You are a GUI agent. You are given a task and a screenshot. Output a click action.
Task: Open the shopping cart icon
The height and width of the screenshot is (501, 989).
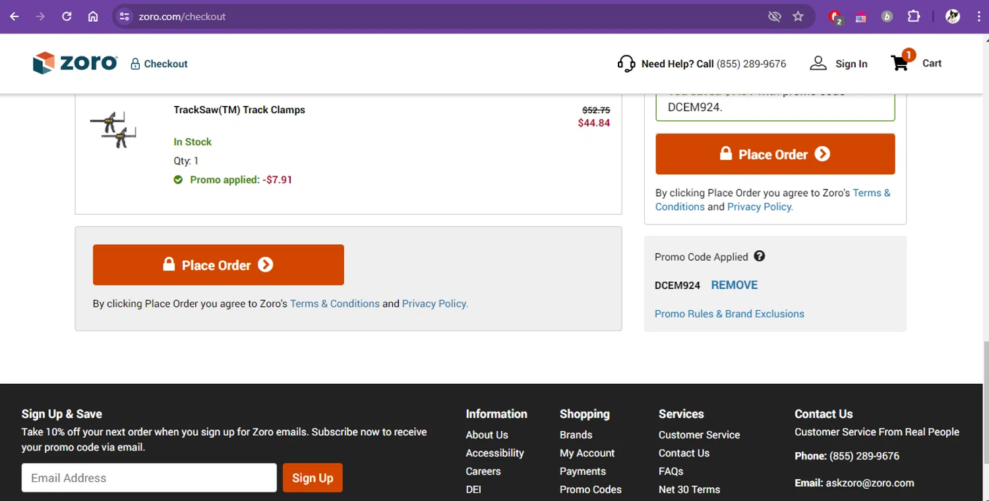[900, 63]
